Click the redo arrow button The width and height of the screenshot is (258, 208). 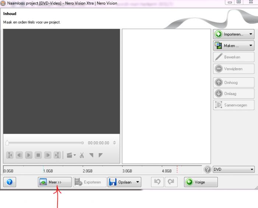click(171, 182)
